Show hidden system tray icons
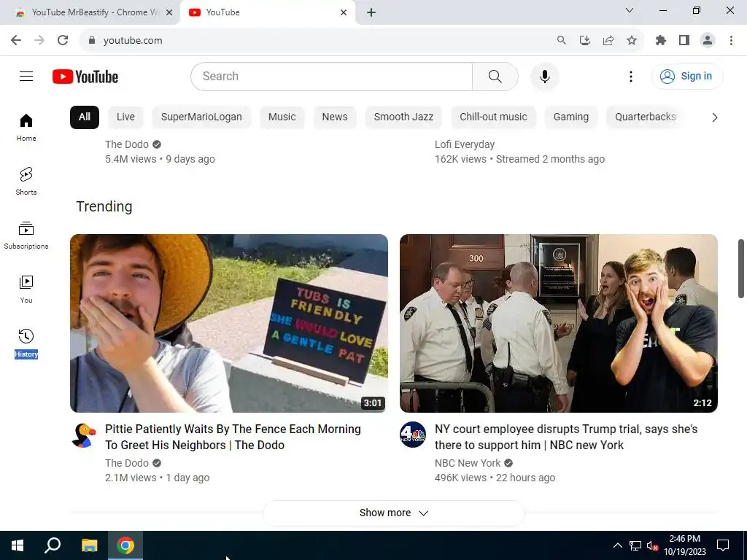This screenshot has height=560, width=747. click(617, 545)
